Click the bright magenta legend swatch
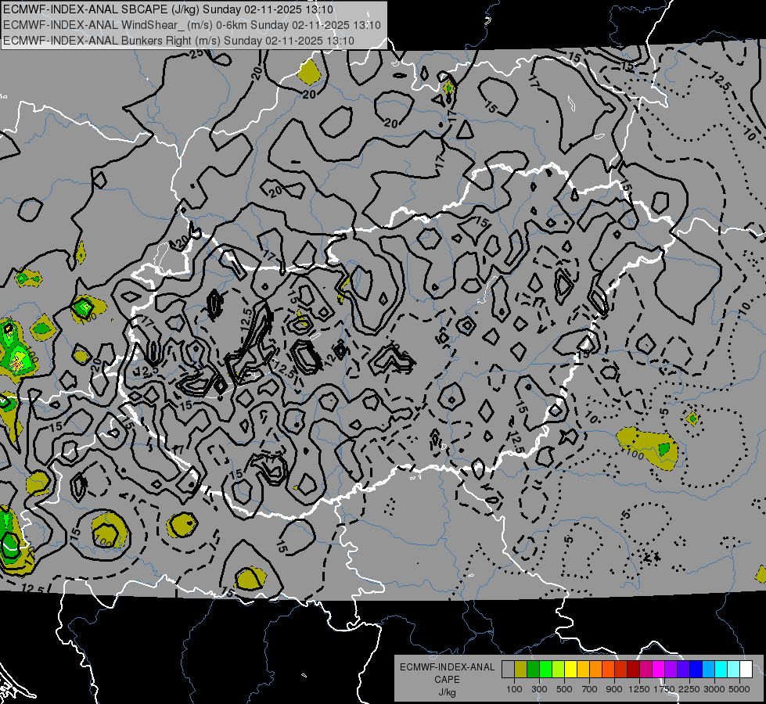The height and width of the screenshot is (704, 766). coord(658,670)
